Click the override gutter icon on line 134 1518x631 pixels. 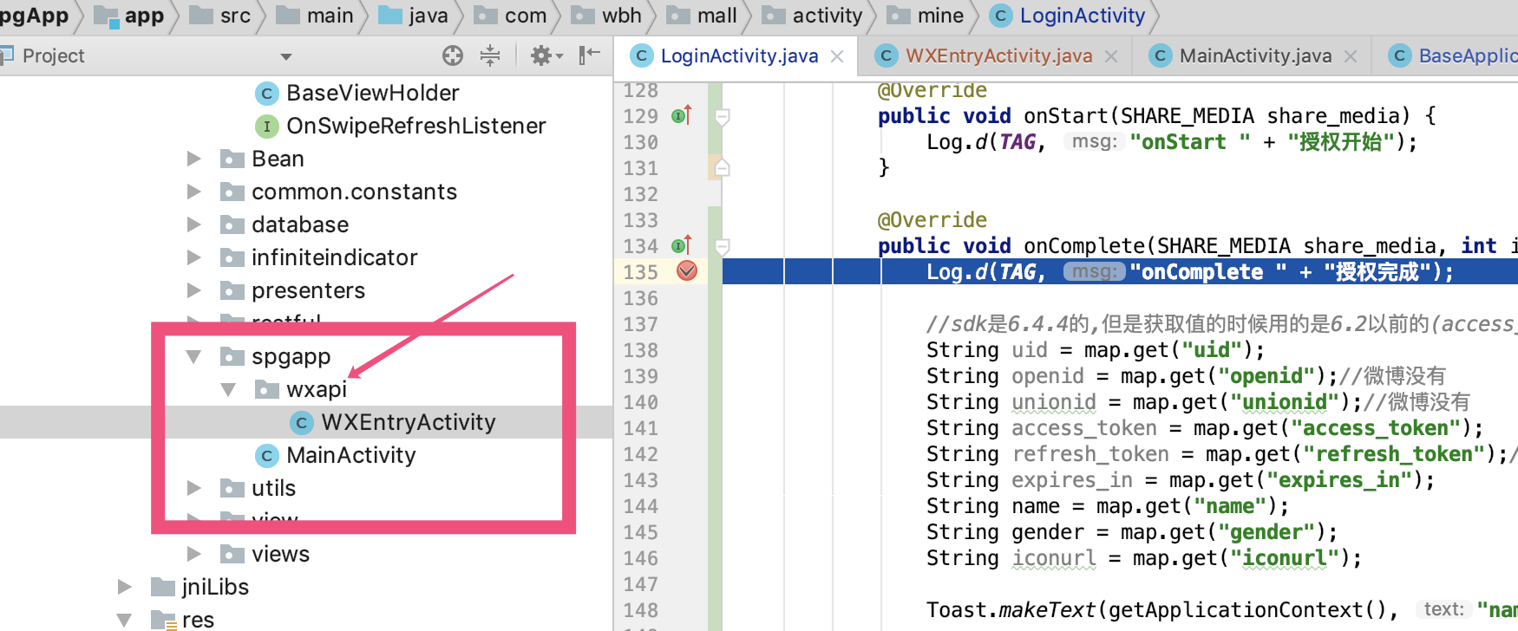[682, 245]
